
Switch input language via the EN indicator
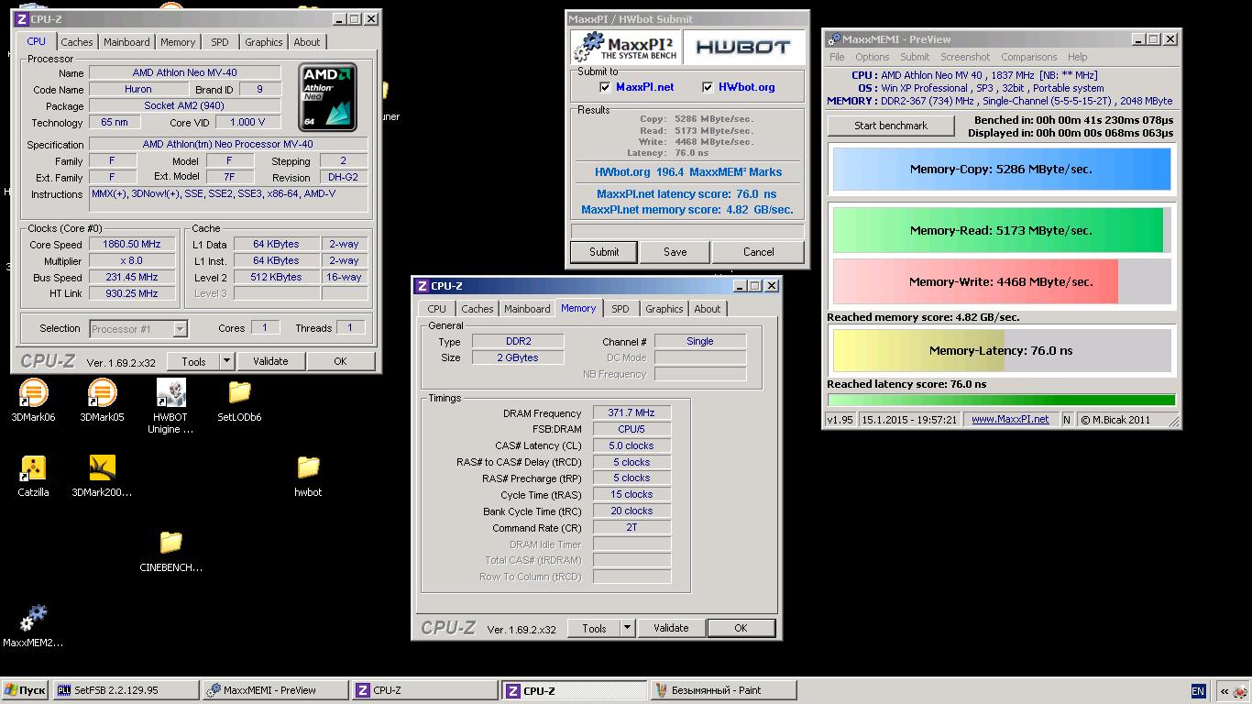(1198, 691)
